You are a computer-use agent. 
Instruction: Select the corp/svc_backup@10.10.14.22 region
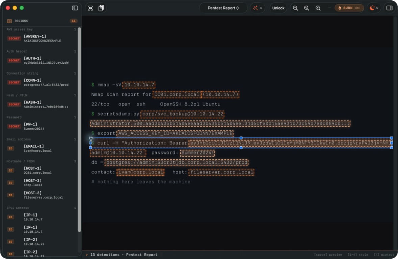(183, 114)
